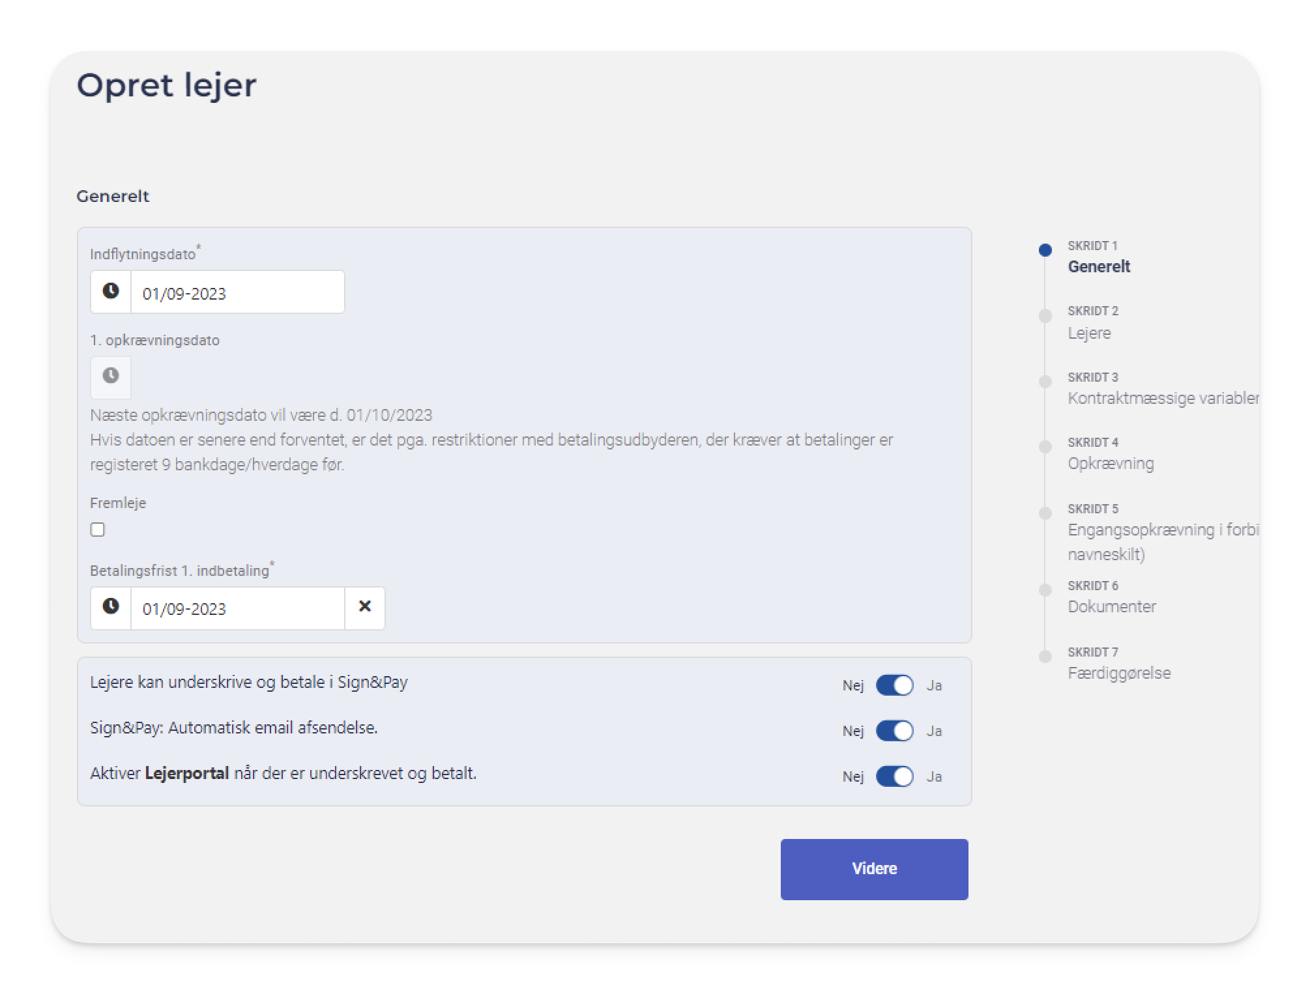Click the Indflytningsdato date field
Image resolution: width=1310 pixels, height=994 pixels.
click(238, 292)
